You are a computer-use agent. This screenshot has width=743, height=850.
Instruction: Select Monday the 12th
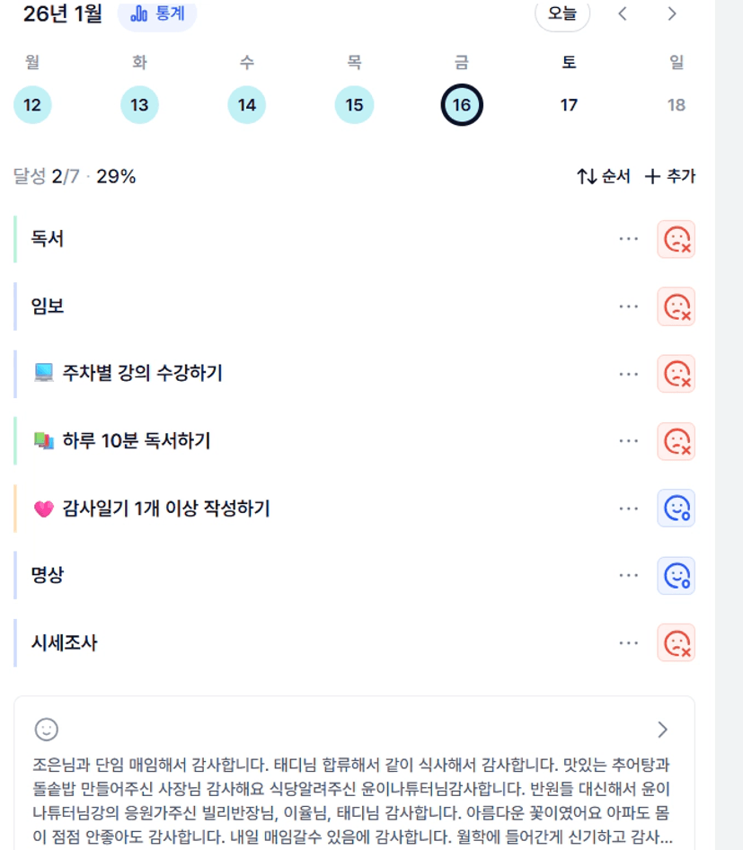32,105
